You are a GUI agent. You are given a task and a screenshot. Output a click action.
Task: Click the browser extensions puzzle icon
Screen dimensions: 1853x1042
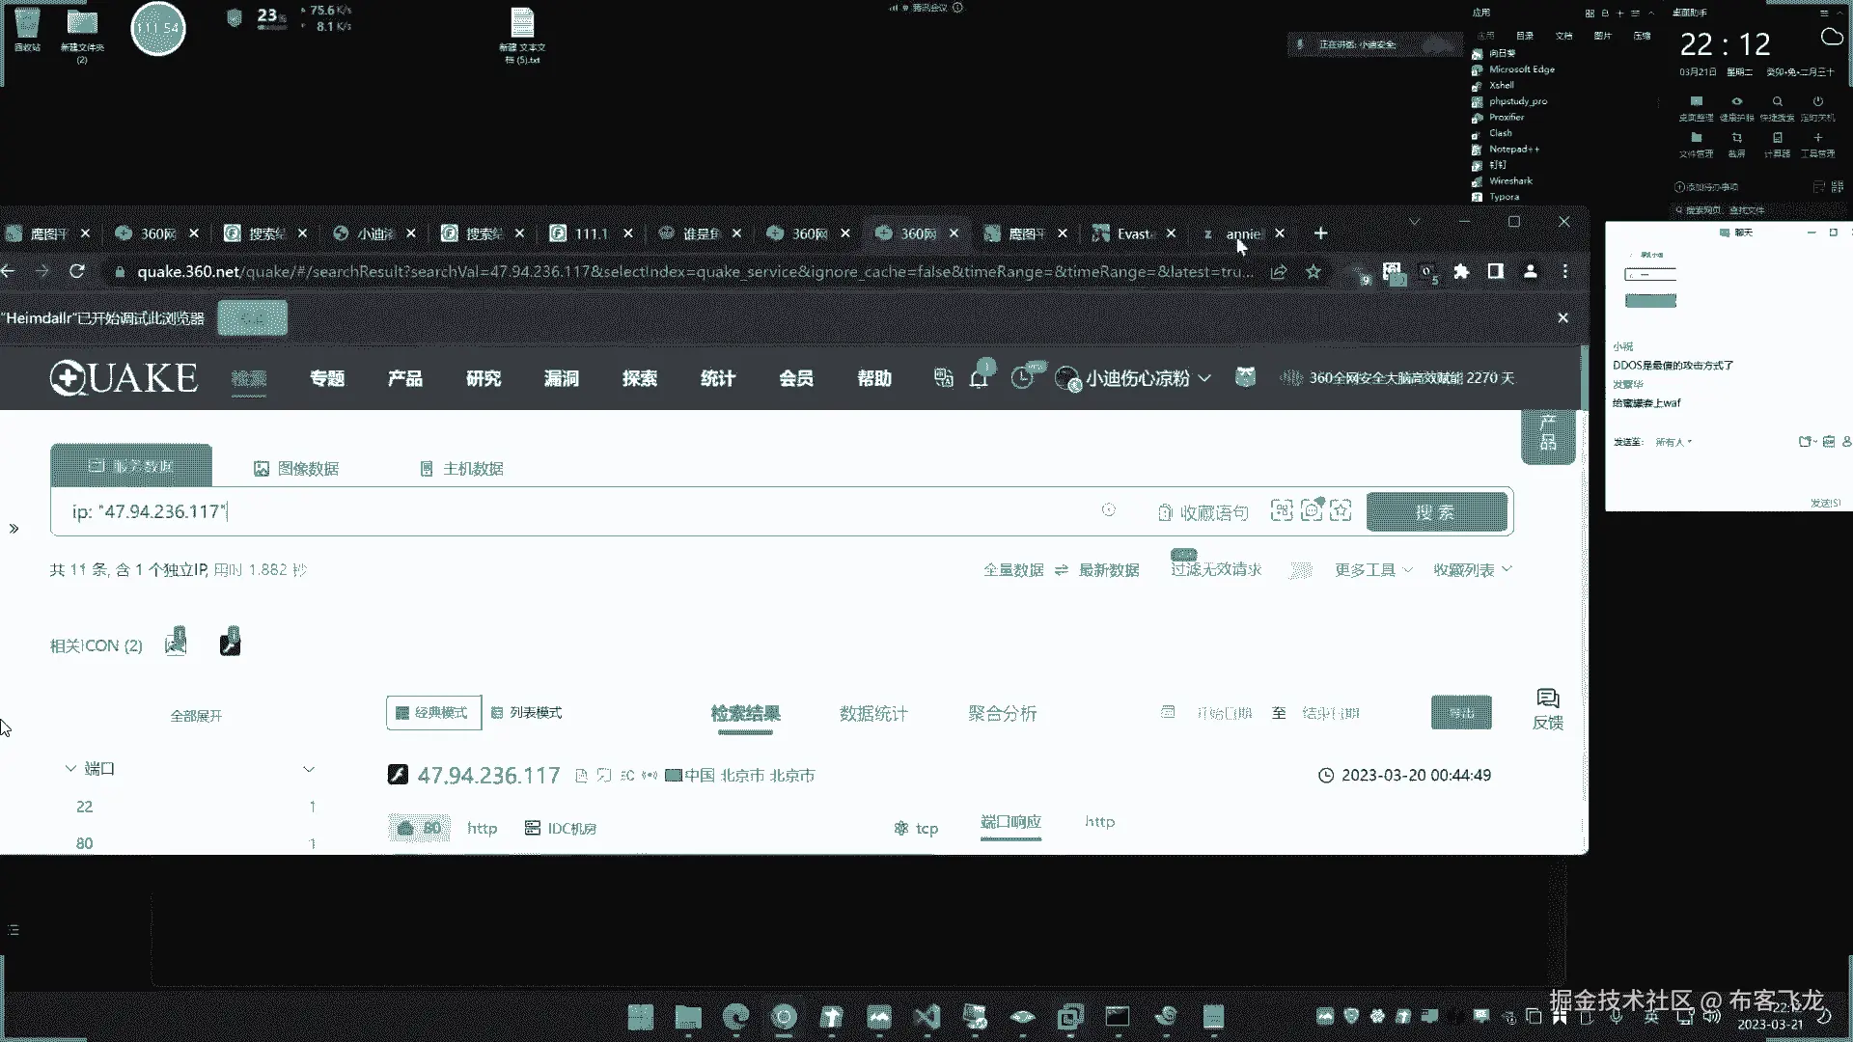pyautogui.click(x=1461, y=272)
